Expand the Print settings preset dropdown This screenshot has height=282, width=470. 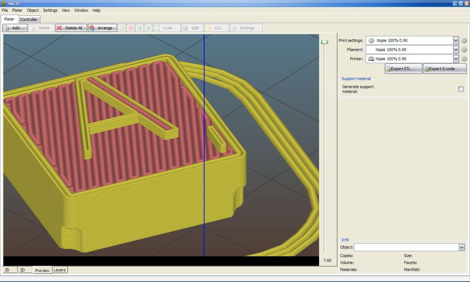point(456,40)
